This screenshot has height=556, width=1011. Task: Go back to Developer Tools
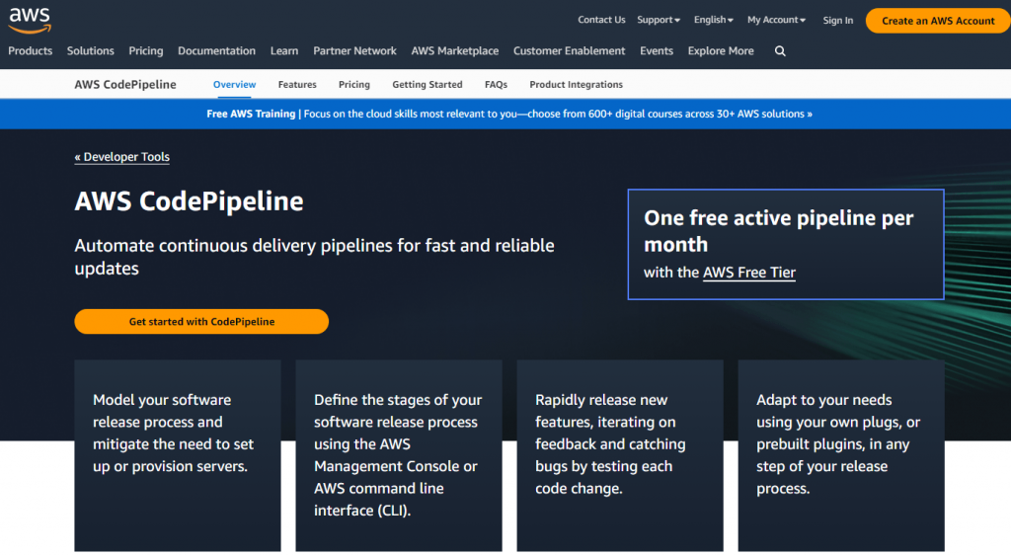click(121, 157)
